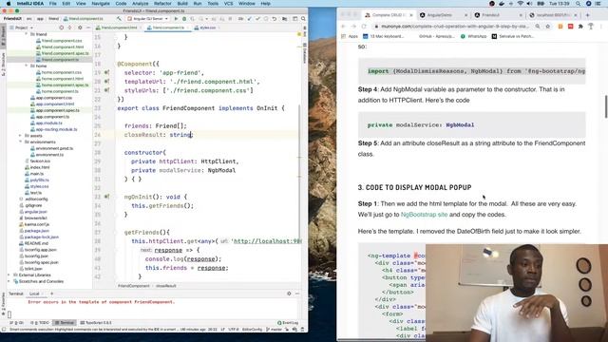Screen dimensions: 608x342
Task: Click the Chrome address bar URL
Action: pyautogui.click(x=454, y=27)
